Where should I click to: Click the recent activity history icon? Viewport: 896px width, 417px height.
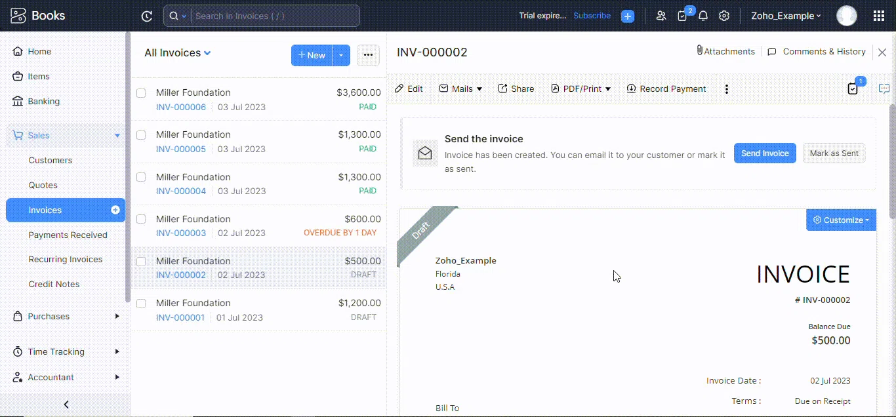coord(147,16)
